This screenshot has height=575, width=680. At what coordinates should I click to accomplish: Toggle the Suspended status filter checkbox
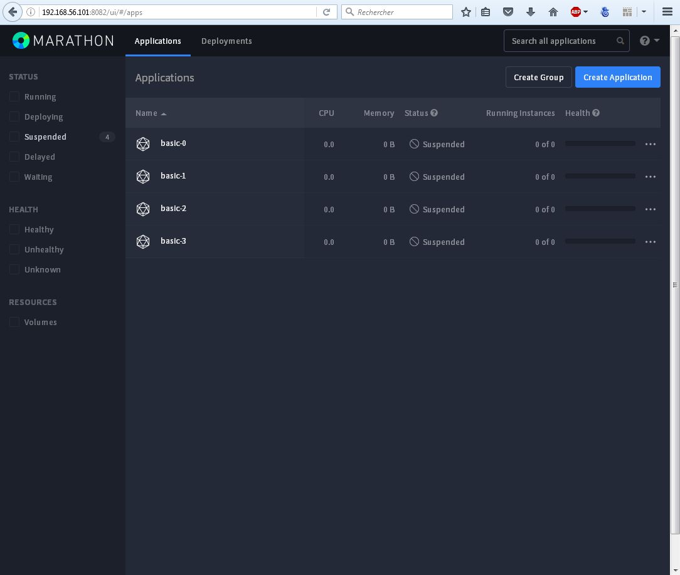(x=14, y=137)
